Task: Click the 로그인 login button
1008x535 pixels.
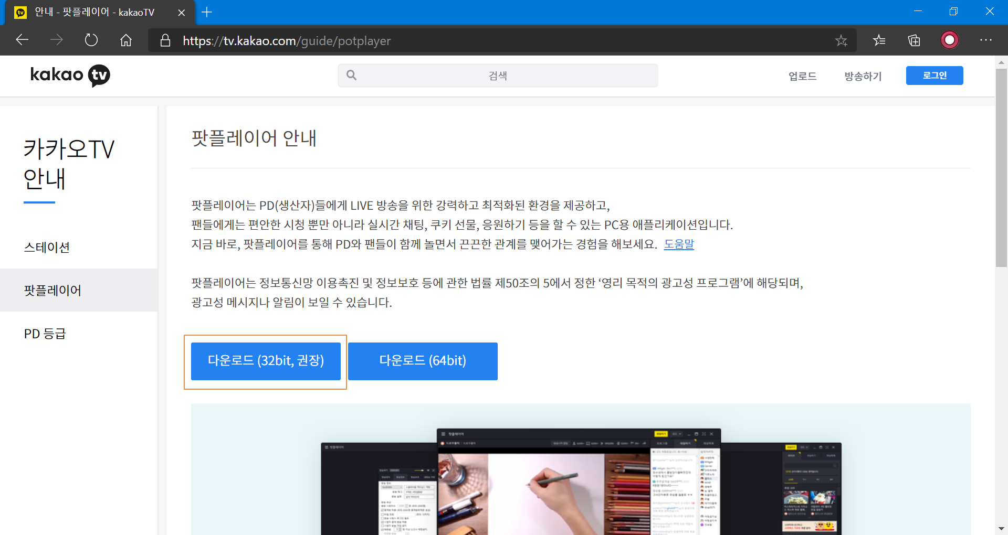Action: tap(934, 76)
